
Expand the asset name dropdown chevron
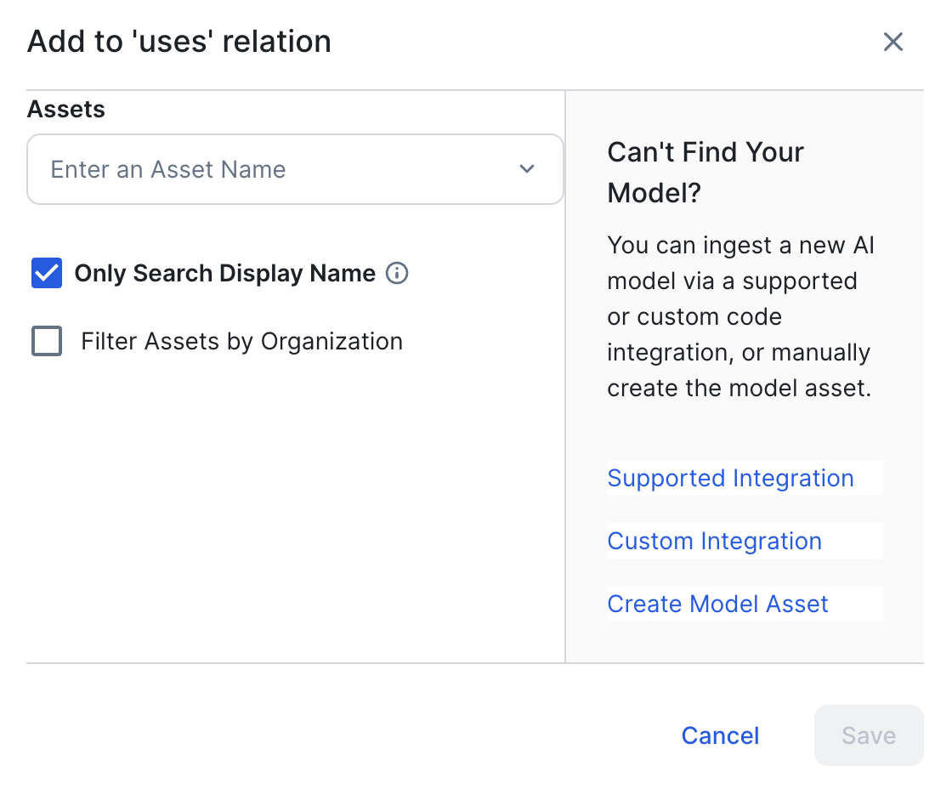527,169
